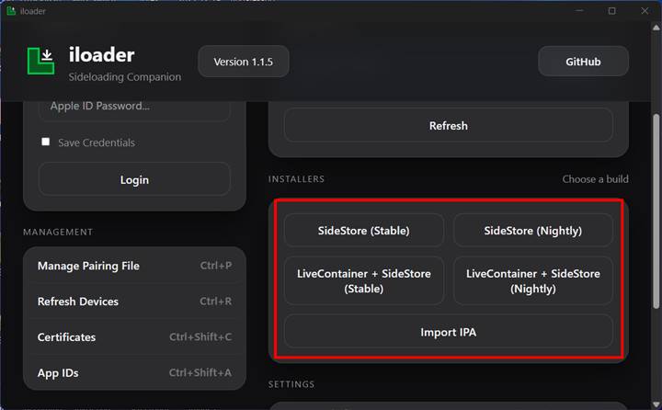Viewport: 662px width, 410px height.
Task: Refresh the device list with Refresh button
Action: (x=449, y=125)
